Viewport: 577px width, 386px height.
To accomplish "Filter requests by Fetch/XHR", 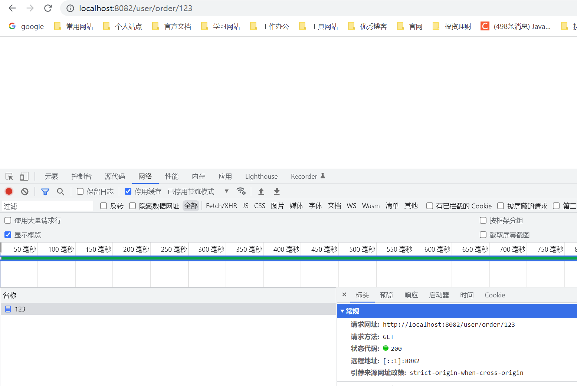I will pyautogui.click(x=222, y=206).
